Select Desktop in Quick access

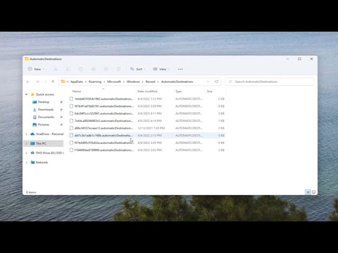coord(43,102)
